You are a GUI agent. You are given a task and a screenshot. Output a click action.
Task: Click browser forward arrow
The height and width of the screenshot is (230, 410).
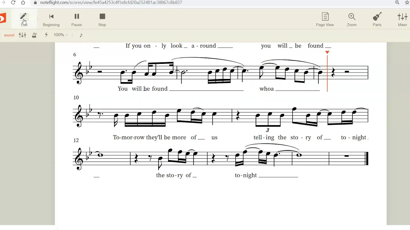pyautogui.click(x=4, y=3)
